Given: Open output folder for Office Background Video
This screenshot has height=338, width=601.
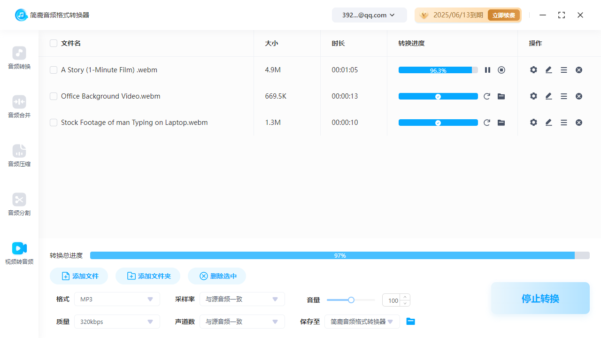Looking at the screenshot, I should coord(501,96).
